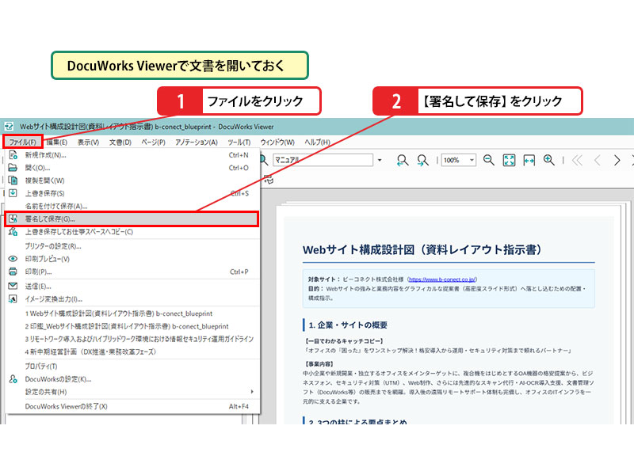This screenshot has height=475, width=634.
Task: Click the zoom in magnifier icon
Action: click(549, 161)
